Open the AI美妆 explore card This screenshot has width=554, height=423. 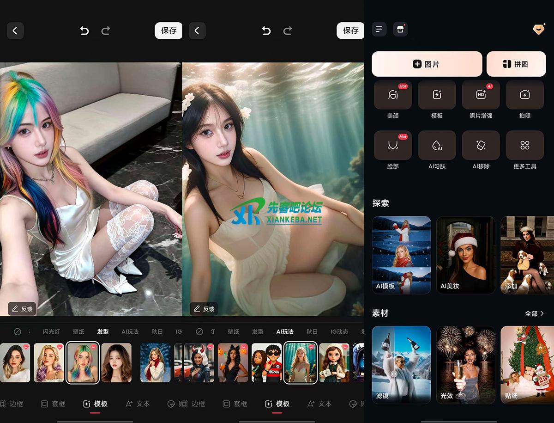[x=465, y=255]
